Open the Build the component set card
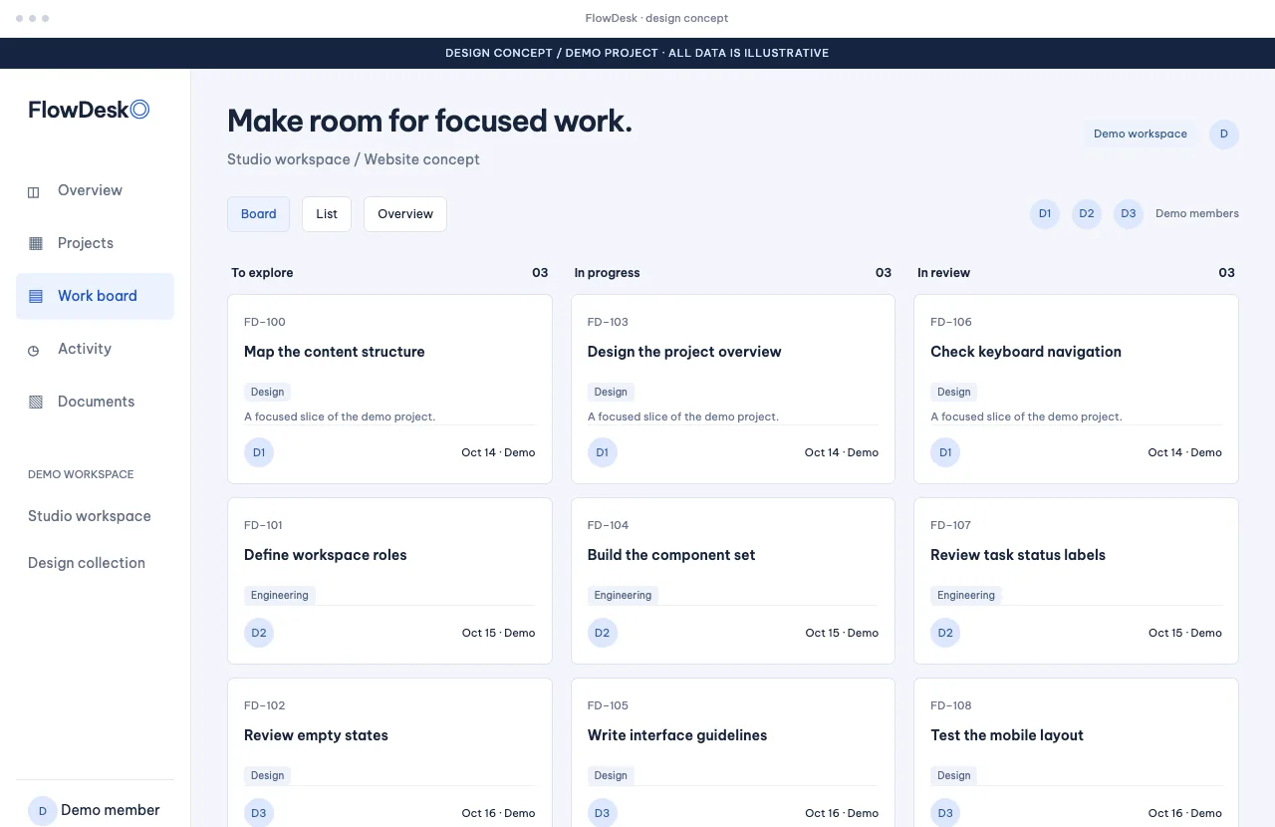Image resolution: width=1275 pixels, height=827 pixels. 733,581
